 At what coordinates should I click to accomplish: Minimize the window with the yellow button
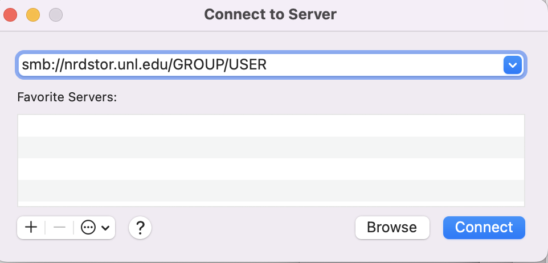(x=33, y=14)
